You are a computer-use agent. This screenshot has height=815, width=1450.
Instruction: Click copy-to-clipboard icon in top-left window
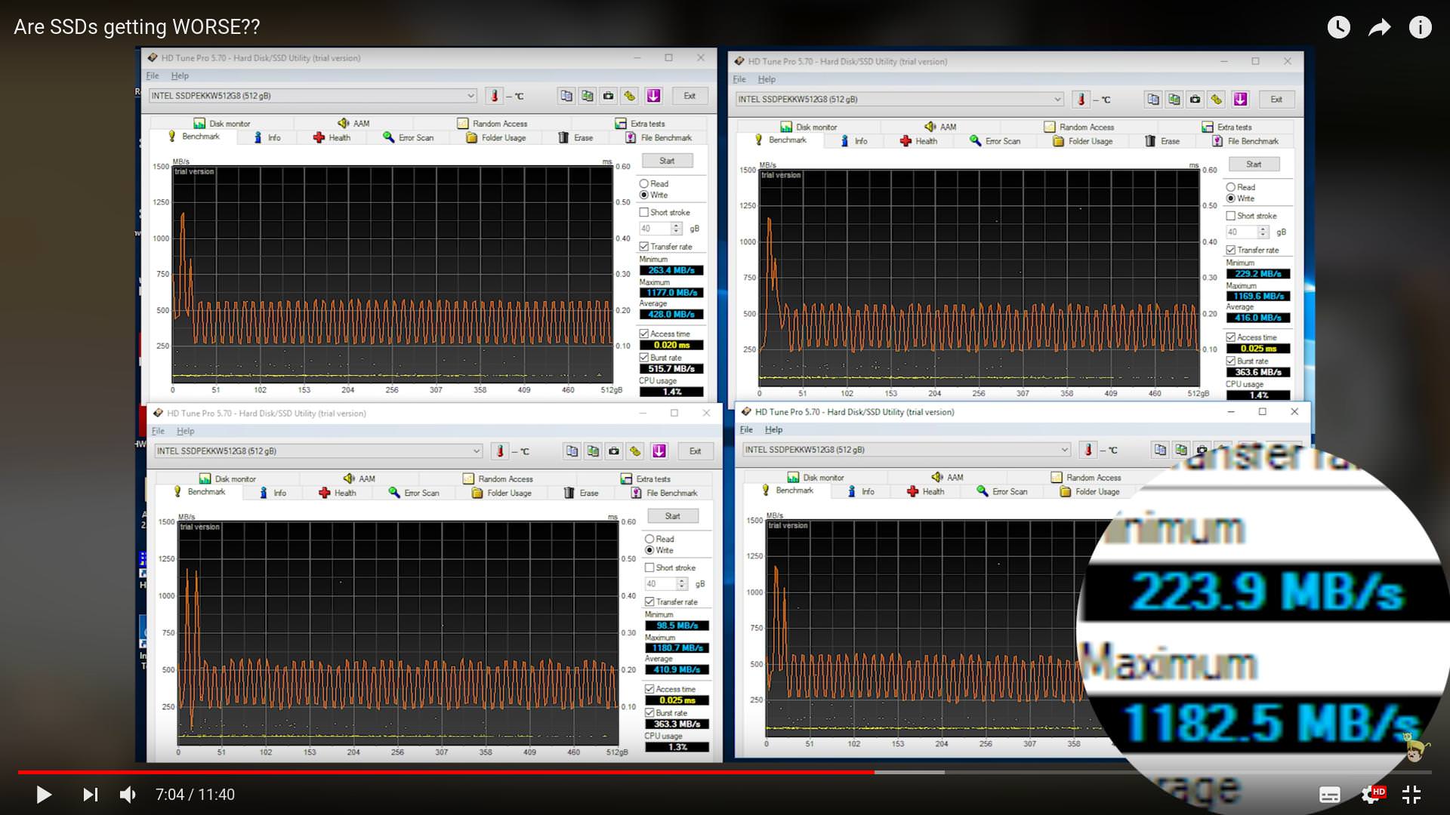coord(566,96)
